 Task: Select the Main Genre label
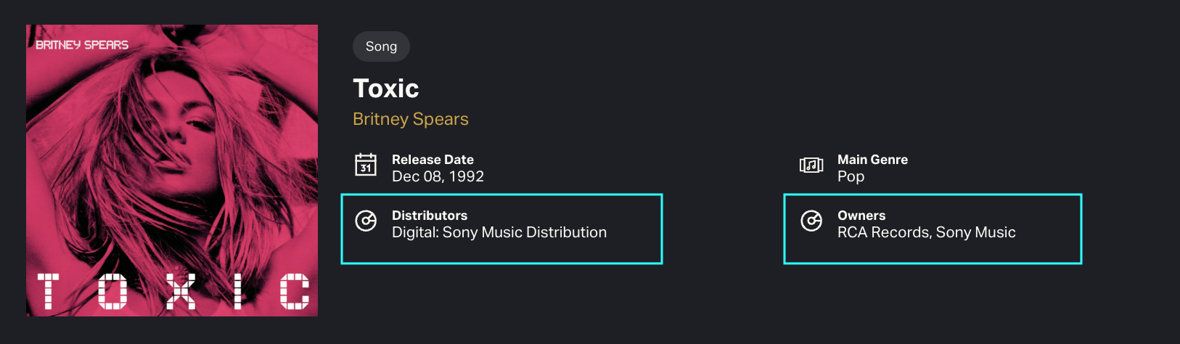(872, 160)
